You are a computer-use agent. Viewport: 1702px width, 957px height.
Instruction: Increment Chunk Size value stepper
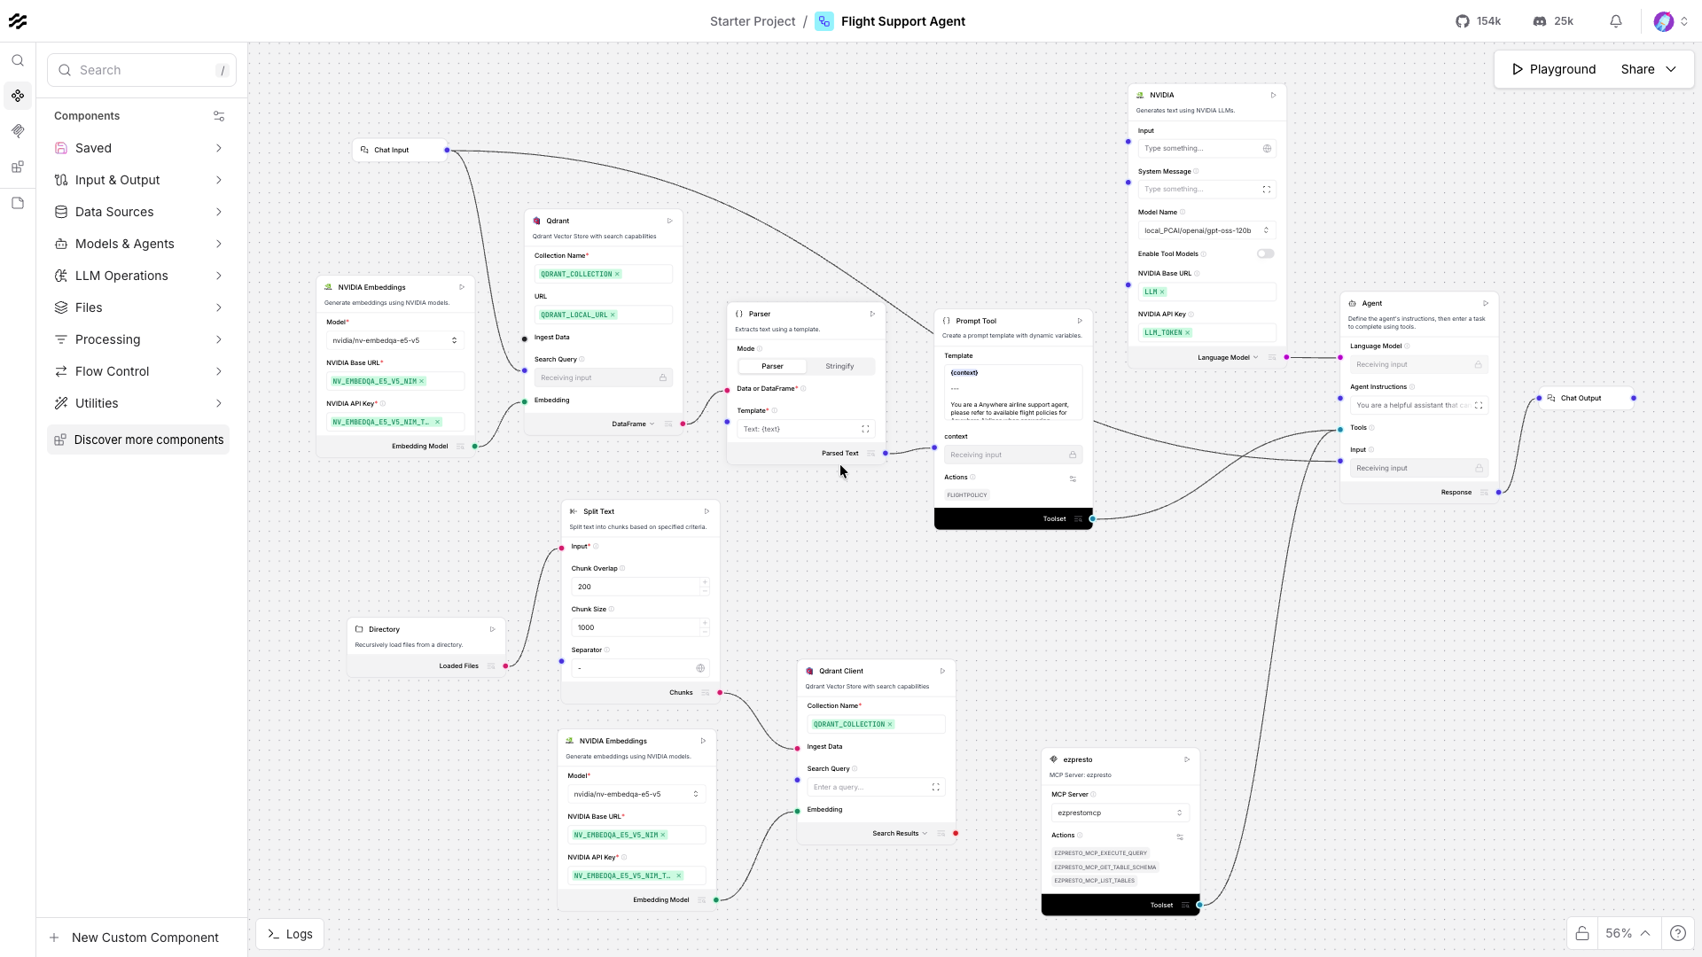[x=705, y=624]
